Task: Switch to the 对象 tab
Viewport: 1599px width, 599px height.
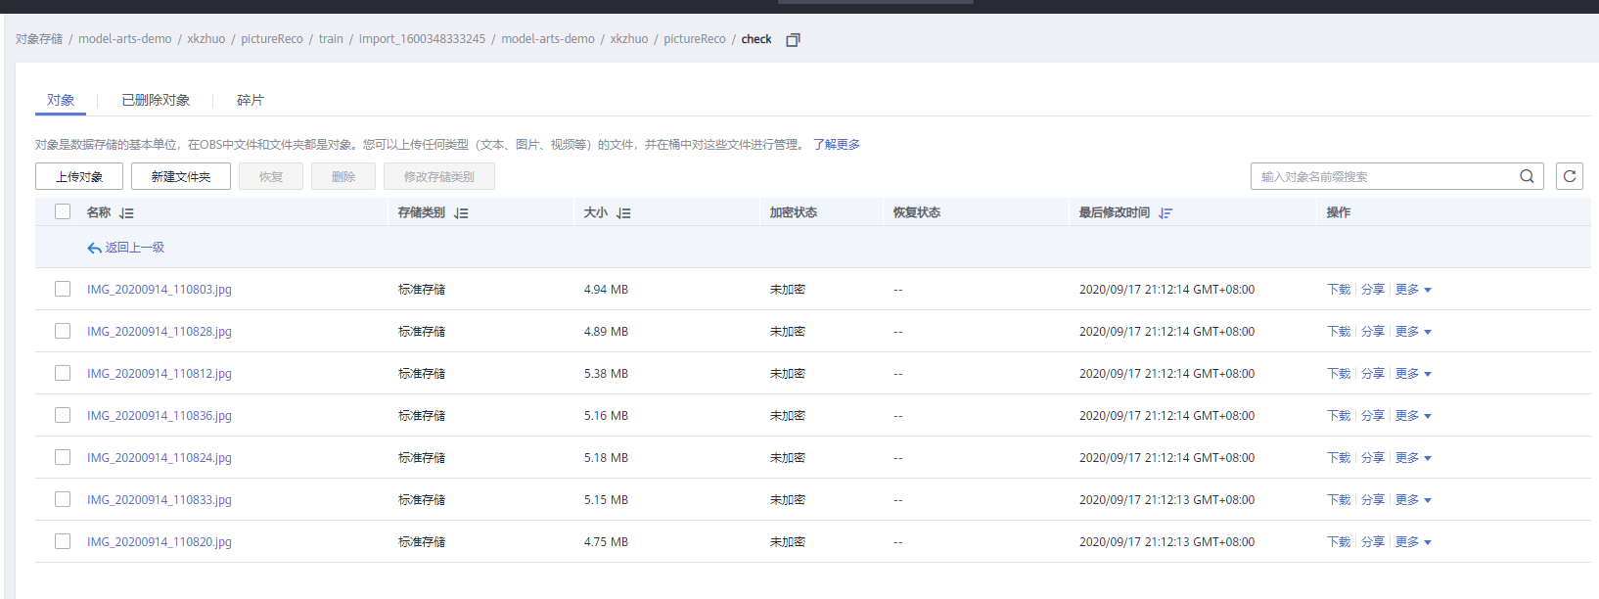Action: (x=61, y=100)
